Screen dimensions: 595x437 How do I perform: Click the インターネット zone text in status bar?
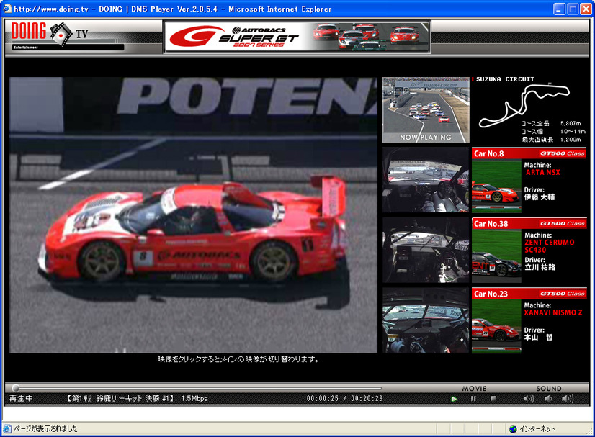(x=537, y=429)
